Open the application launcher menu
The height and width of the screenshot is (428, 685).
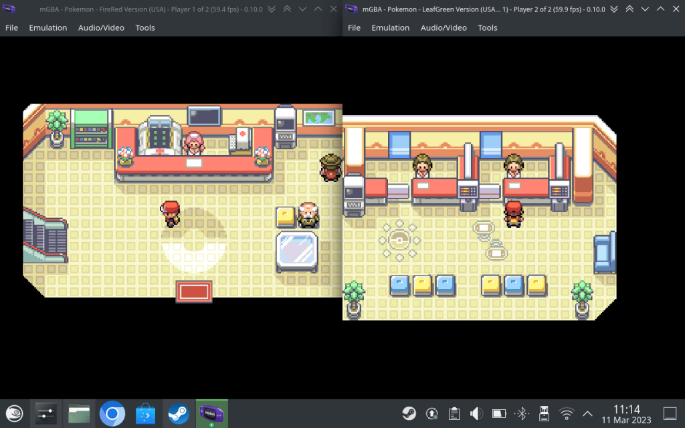coord(15,413)
